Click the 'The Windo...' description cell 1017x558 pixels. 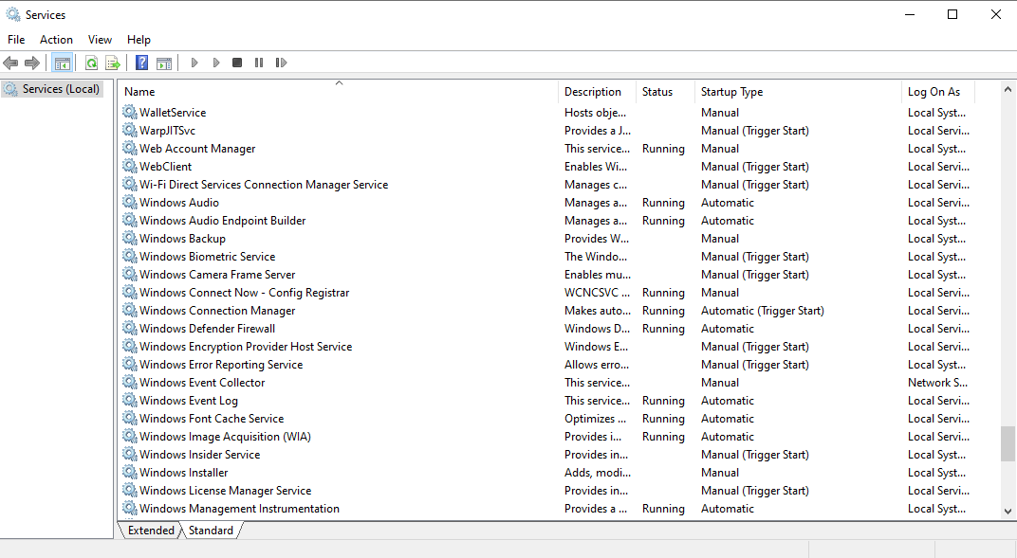click(596, 257)
